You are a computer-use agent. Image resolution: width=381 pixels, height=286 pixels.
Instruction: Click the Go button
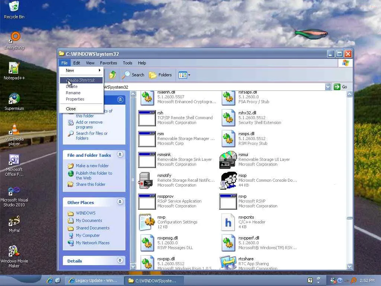[x=340, y=87]
